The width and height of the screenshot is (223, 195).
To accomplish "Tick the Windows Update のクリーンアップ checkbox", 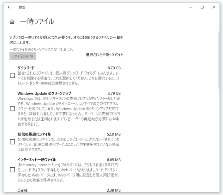I will point(12,109).
